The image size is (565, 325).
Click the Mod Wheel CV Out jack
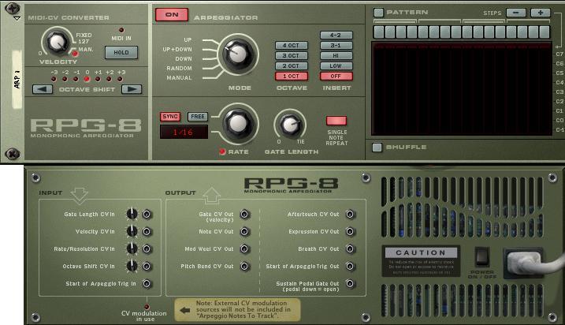(x=244, y=249)
